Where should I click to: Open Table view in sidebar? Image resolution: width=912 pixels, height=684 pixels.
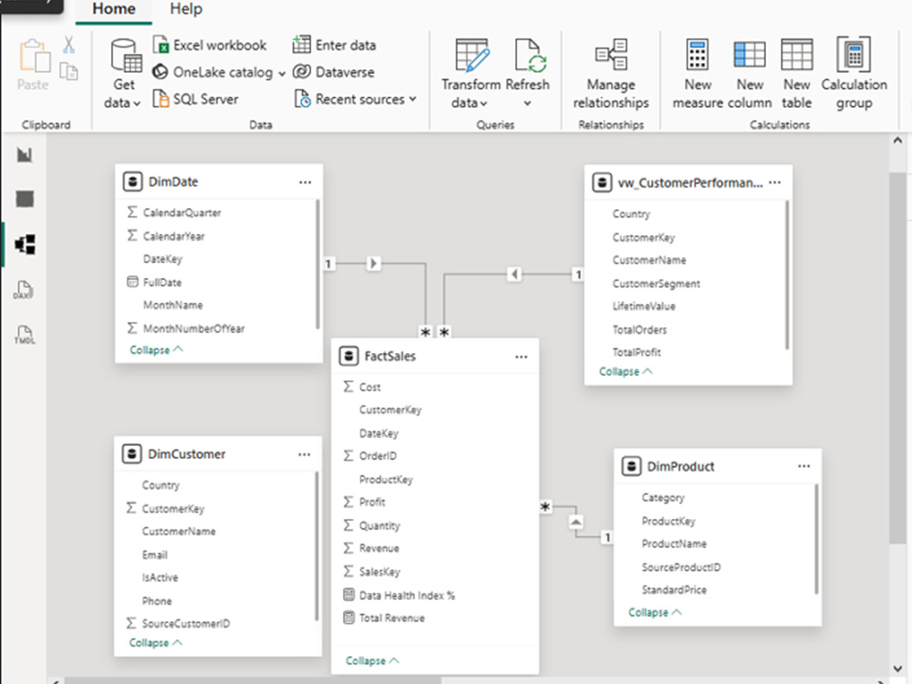[x=25, y=199]
